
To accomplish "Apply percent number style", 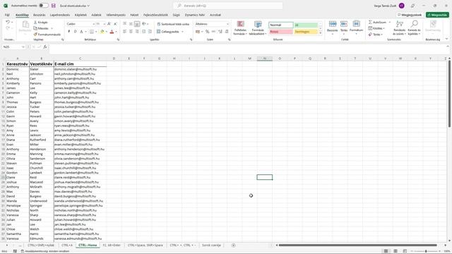I will pyautogui.click(x=207, y=31).
